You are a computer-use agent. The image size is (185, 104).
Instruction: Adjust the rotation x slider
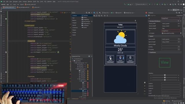165,75
